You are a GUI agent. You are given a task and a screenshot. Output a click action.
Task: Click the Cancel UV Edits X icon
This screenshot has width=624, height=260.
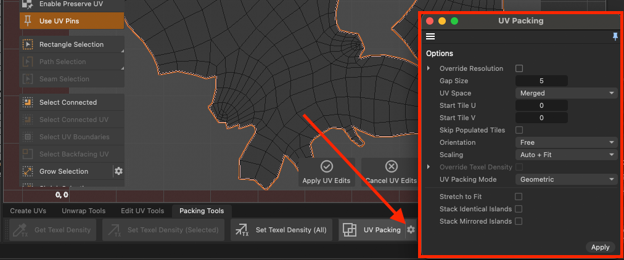392,166
